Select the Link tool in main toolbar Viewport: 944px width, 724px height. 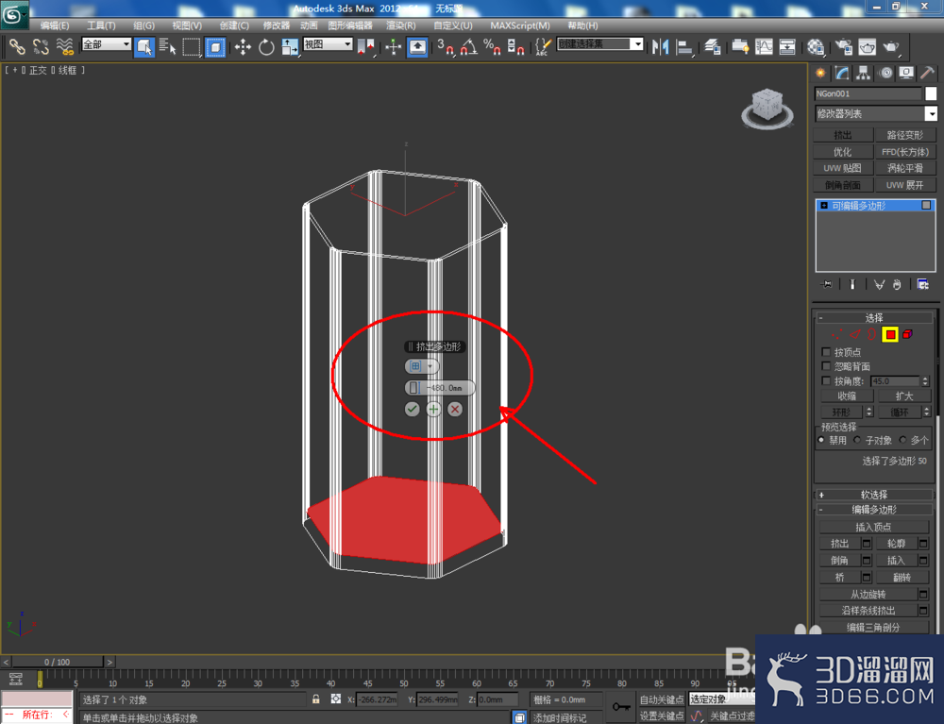click(x=16, y=46)
